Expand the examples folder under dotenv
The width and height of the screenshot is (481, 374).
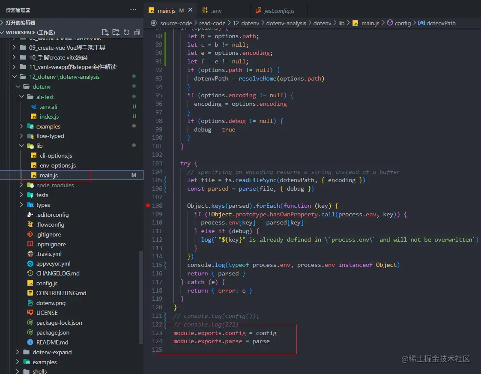21,126
